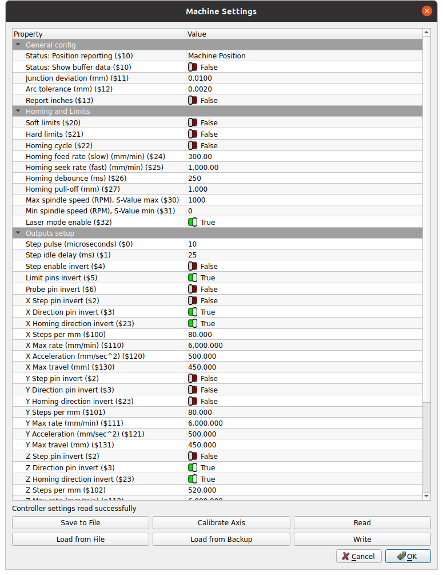Collapse the Outputs setup section
The width and height of the screenshot is (443, 575).
click(18, 233)
